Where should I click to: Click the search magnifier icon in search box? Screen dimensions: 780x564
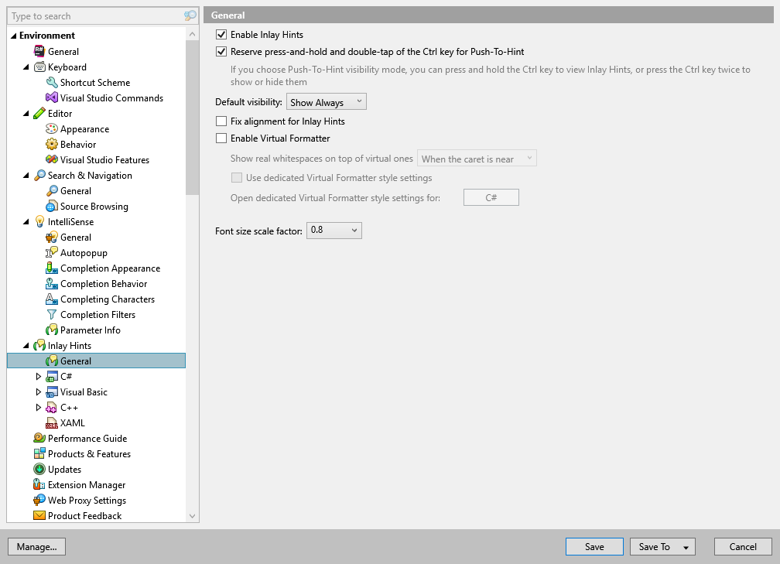click(190, 16)
